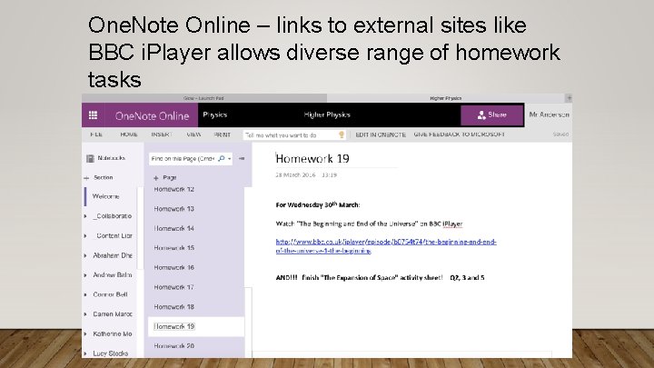Open the FILE menu
Screen dimensions: 654x368
click(96, 134)
